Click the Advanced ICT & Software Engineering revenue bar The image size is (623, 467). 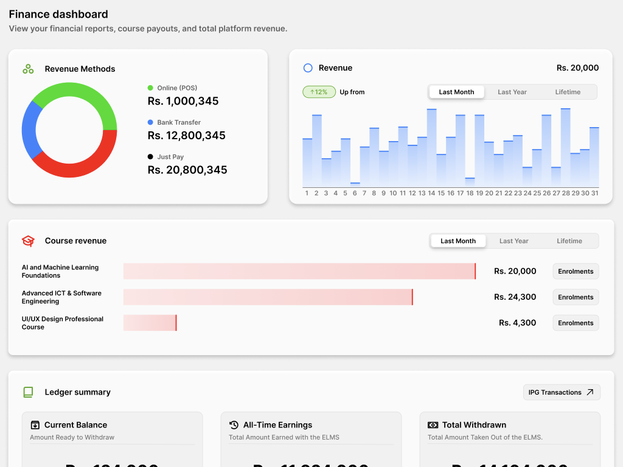click(x=268, y=297)
